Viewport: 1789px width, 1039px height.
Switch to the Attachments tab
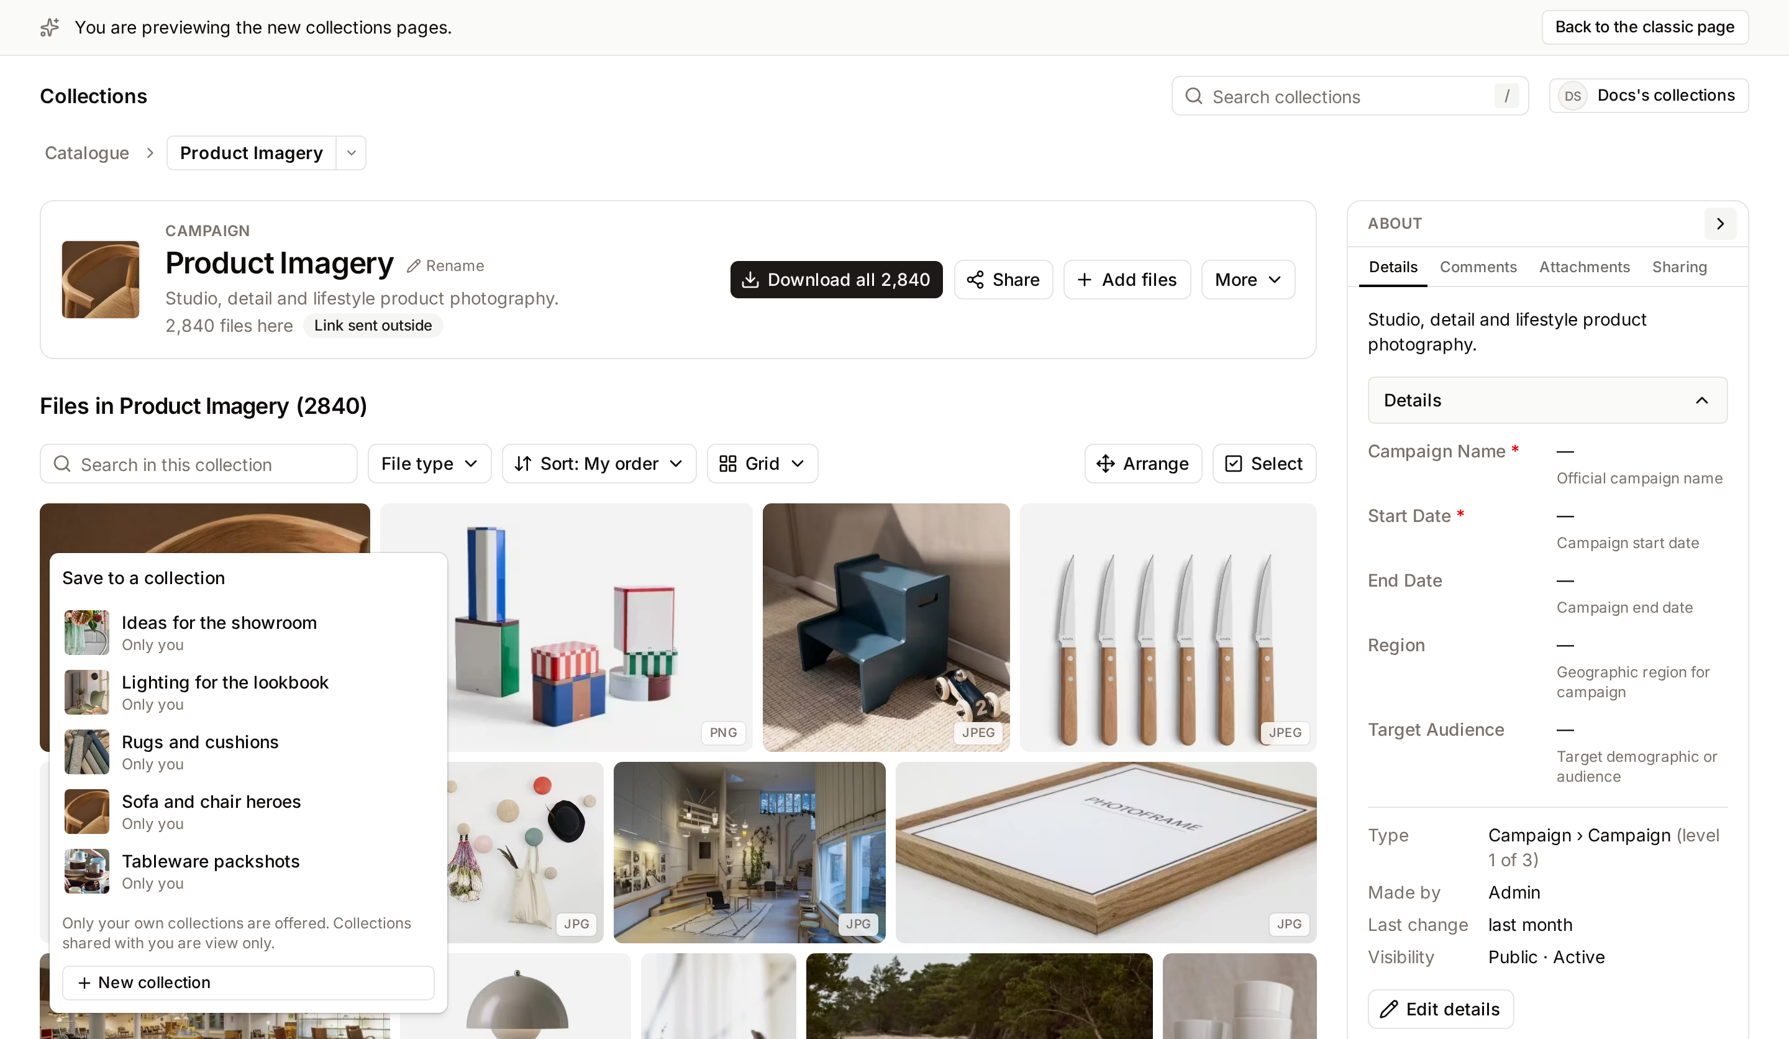(x=1584, y=267)
